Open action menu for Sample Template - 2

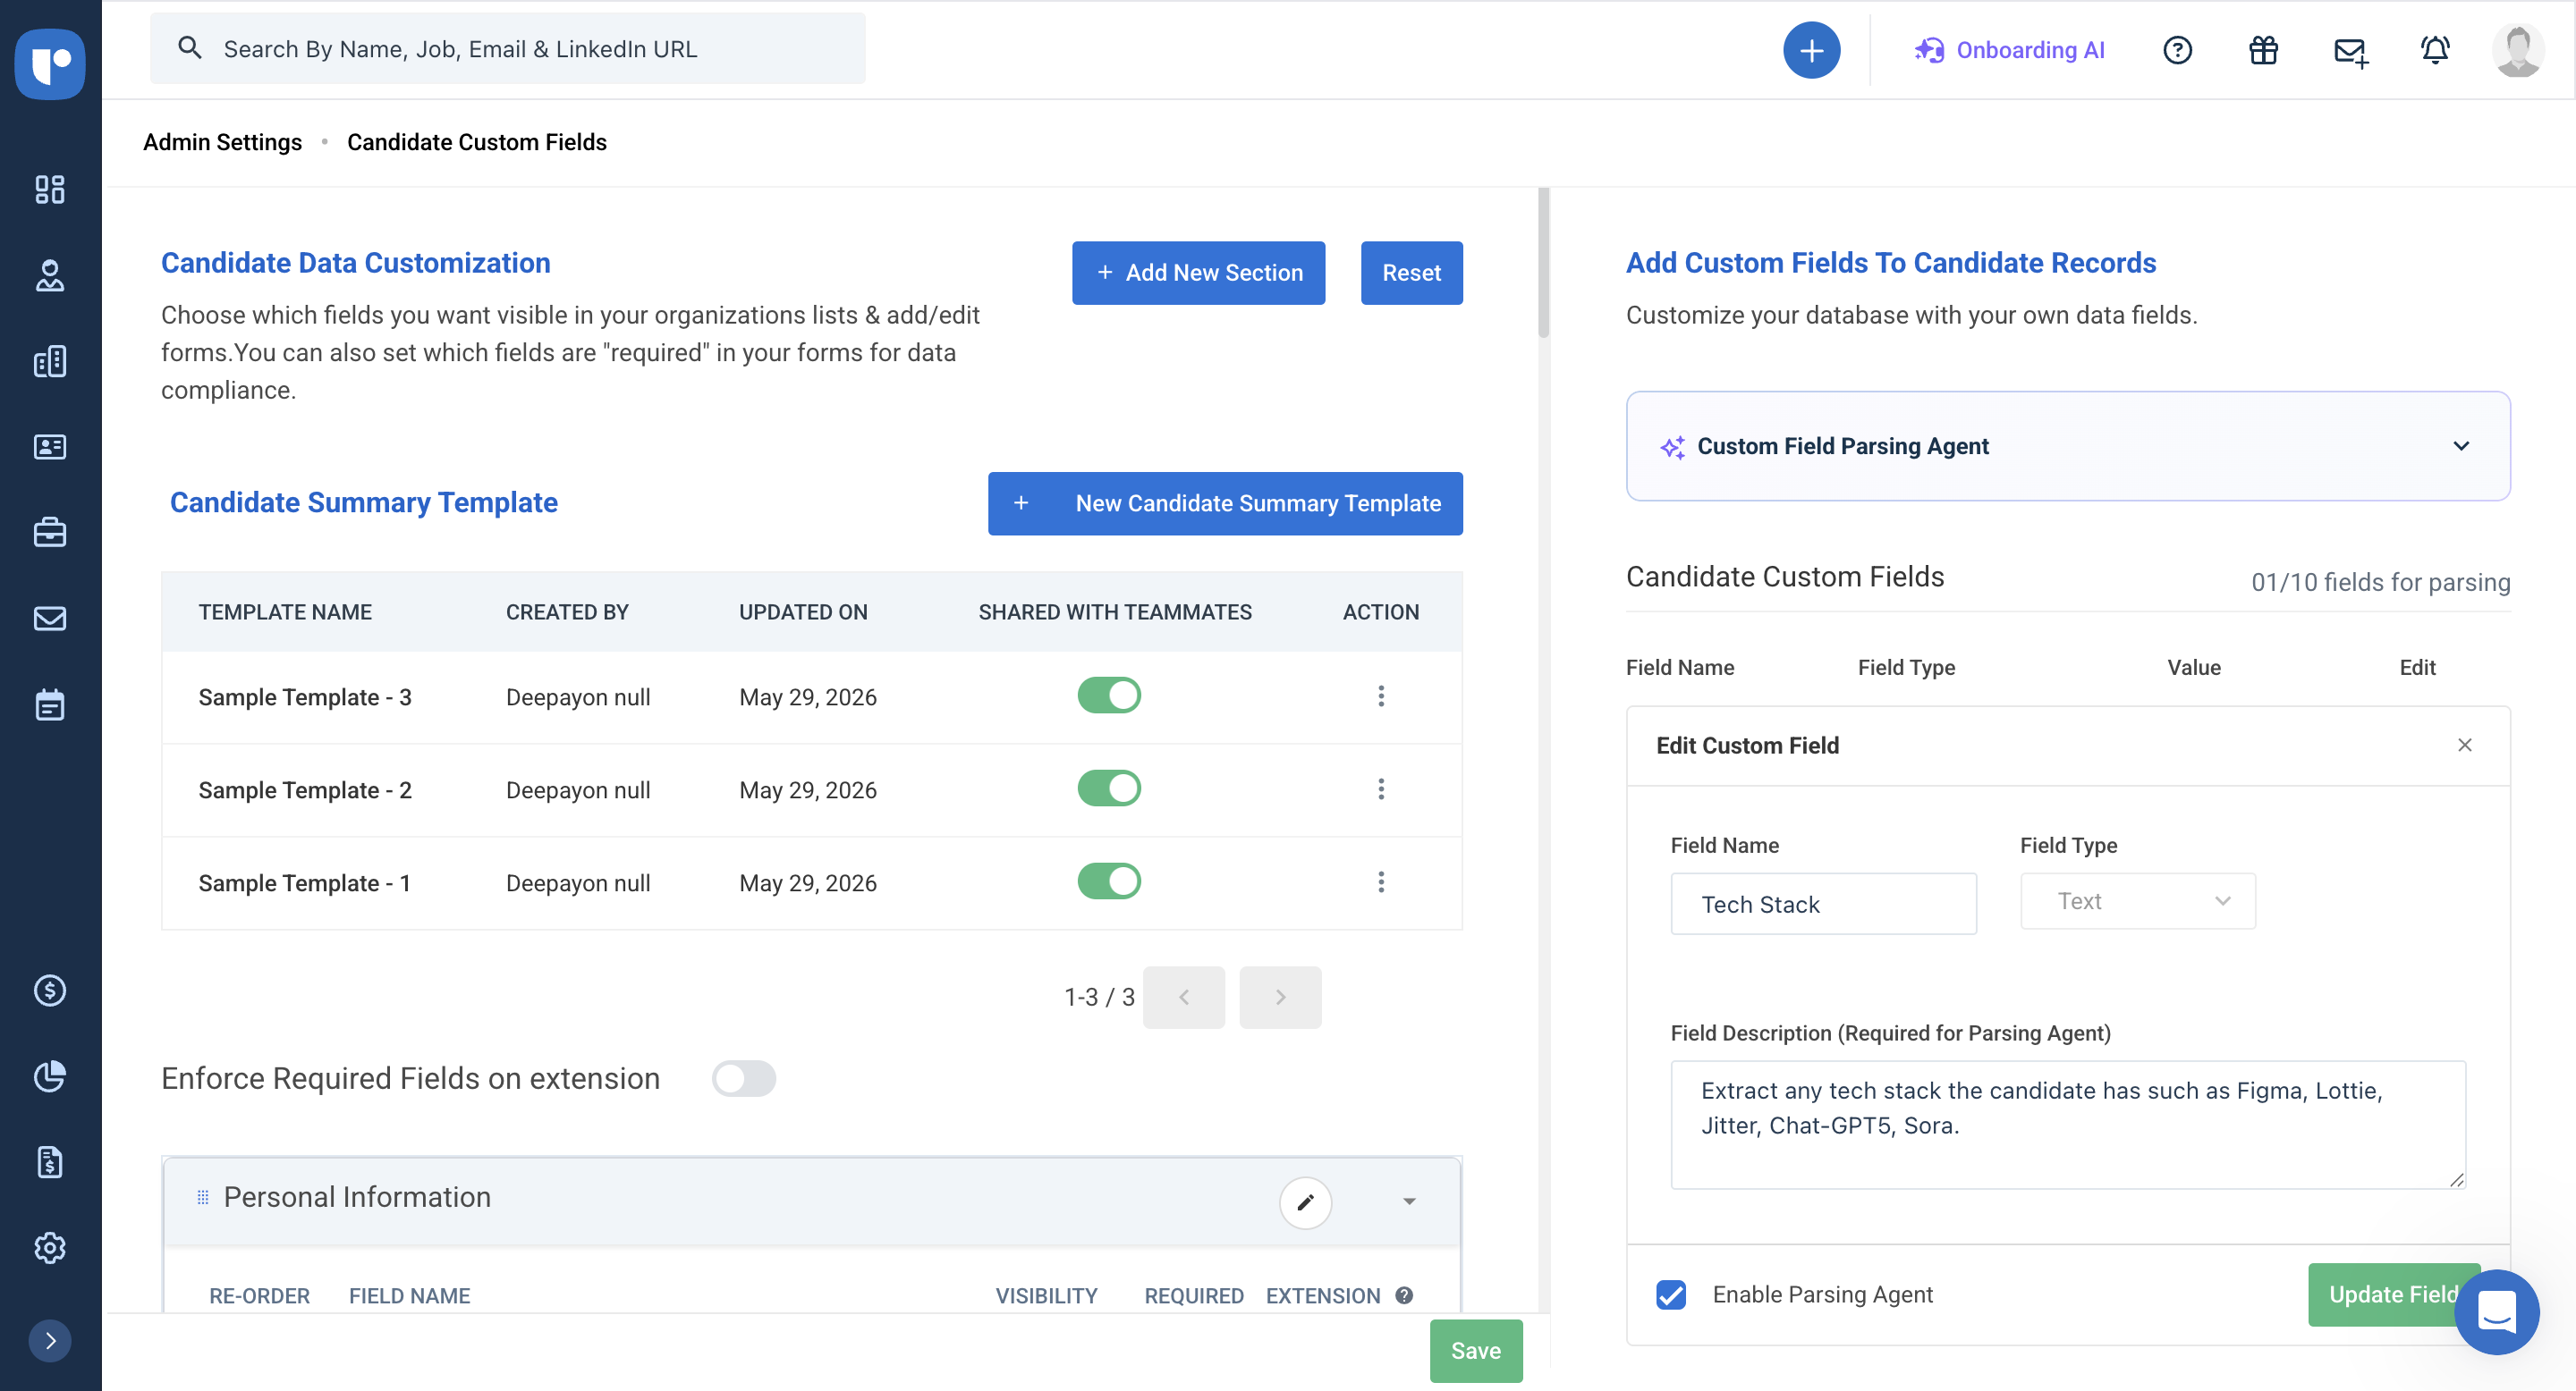point(1380,789)
